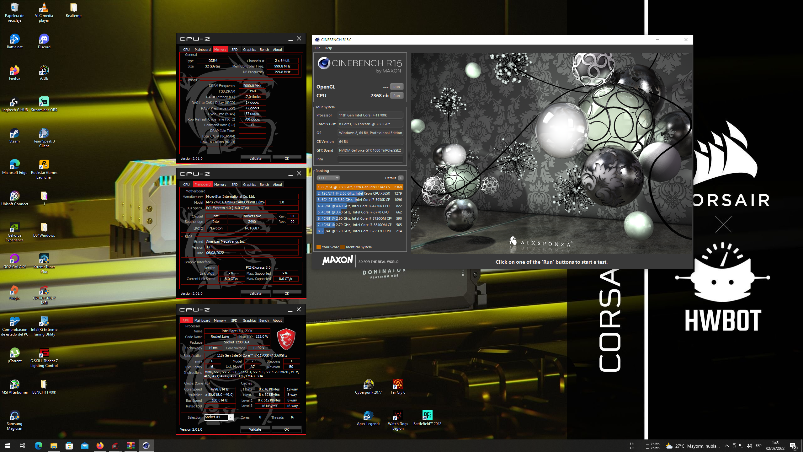
Task: Launch GOG GALAXY from desktop
Action: click(14, 261)
